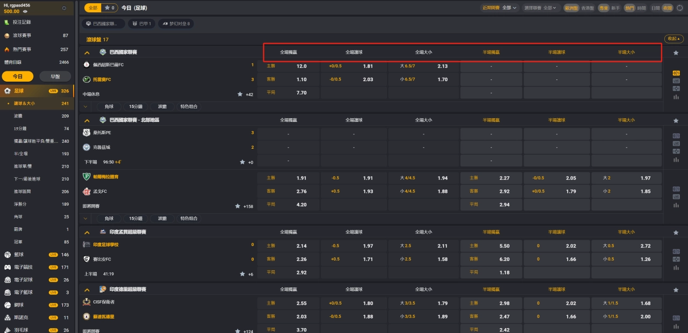Favorite the 巴西國家聯賽 league with its star

676,53
